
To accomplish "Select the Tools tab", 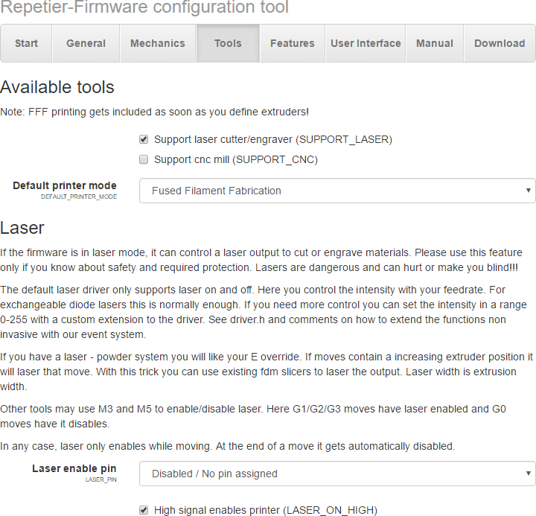I will pos(228,43).
